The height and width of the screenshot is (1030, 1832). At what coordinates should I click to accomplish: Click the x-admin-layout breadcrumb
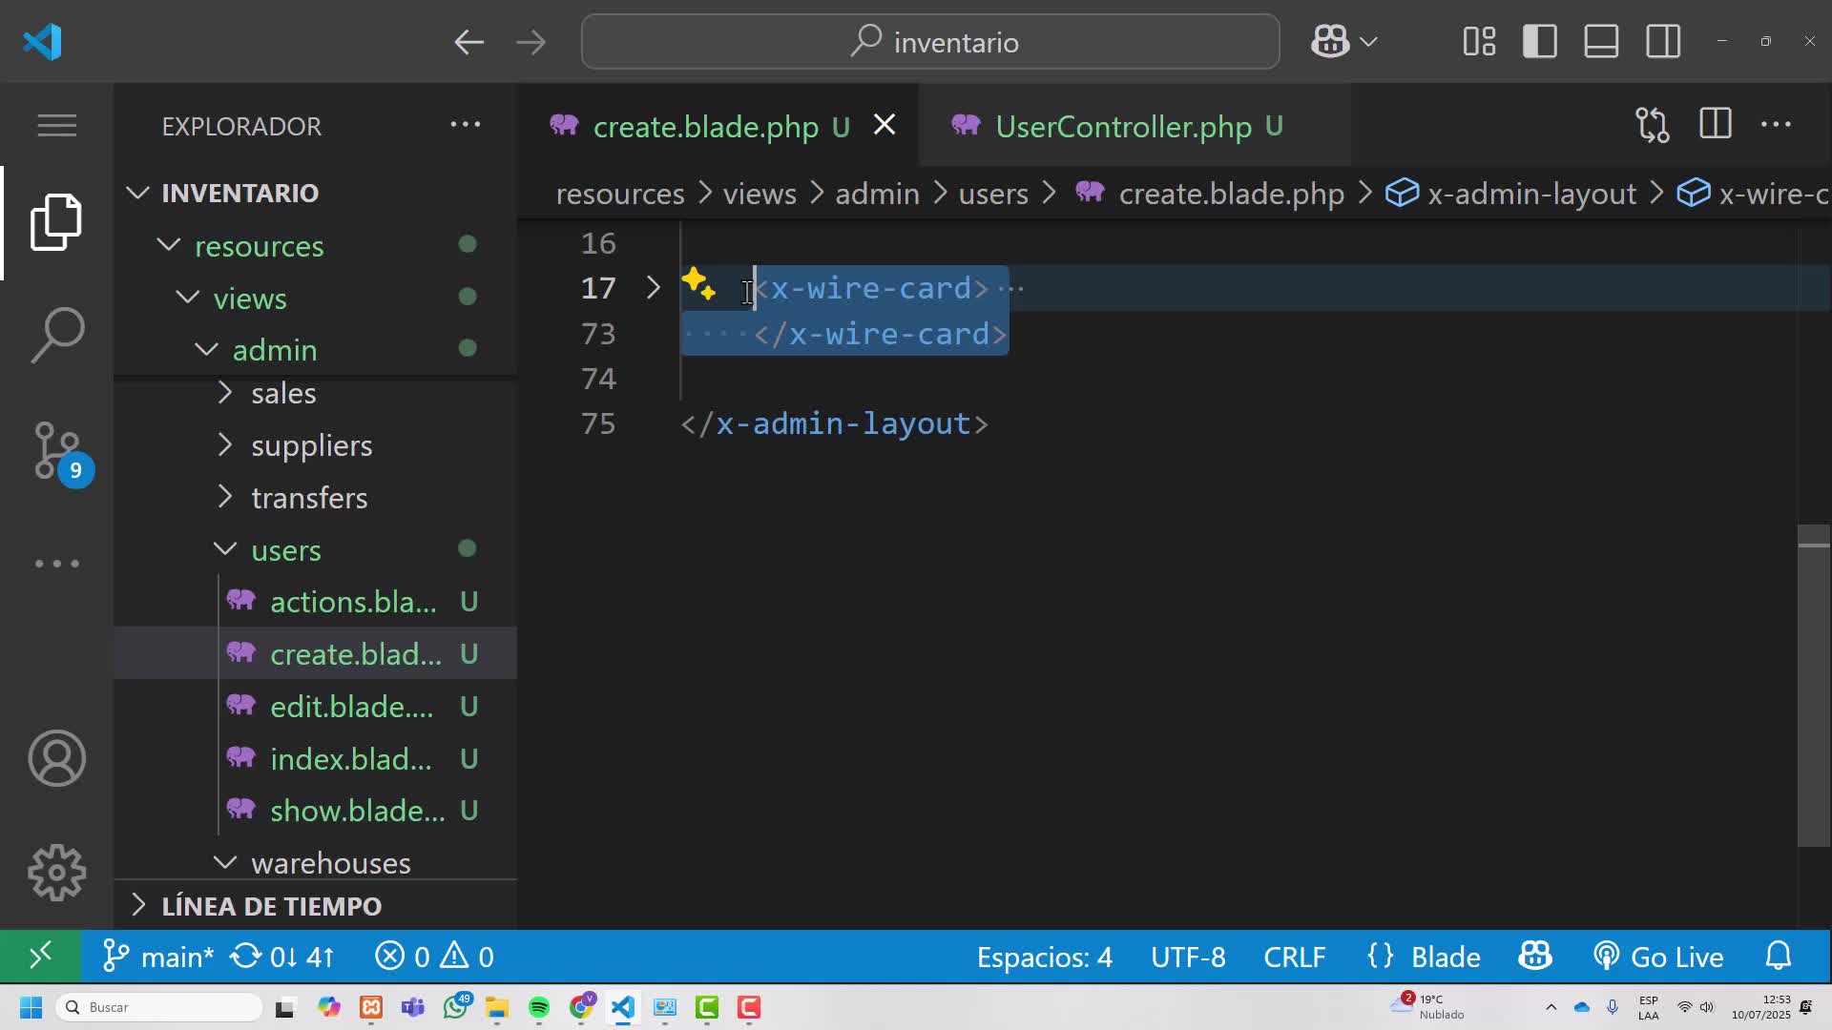pyautogui.click(x=1531, y=194)
